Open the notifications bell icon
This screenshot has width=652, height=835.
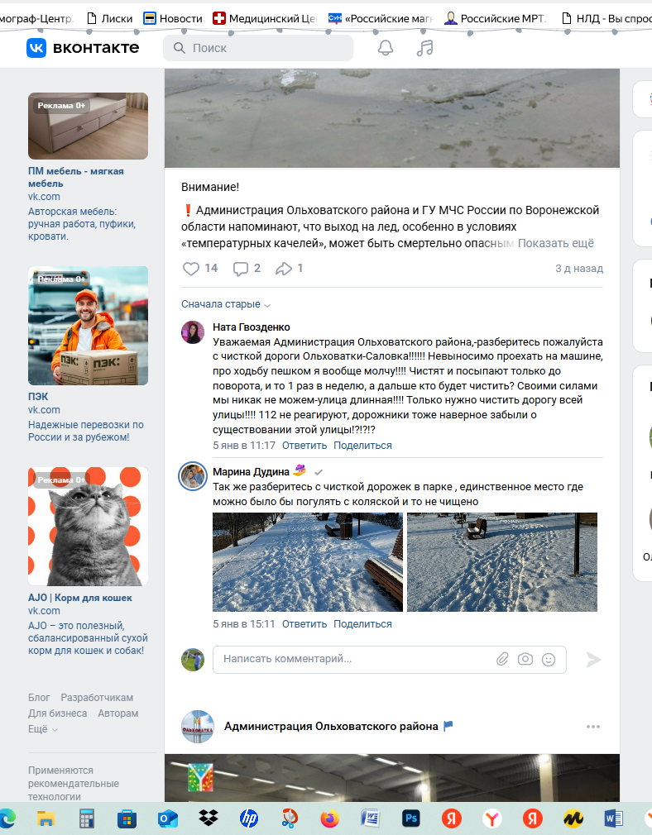pyautogui.click(x=386, y=48)
